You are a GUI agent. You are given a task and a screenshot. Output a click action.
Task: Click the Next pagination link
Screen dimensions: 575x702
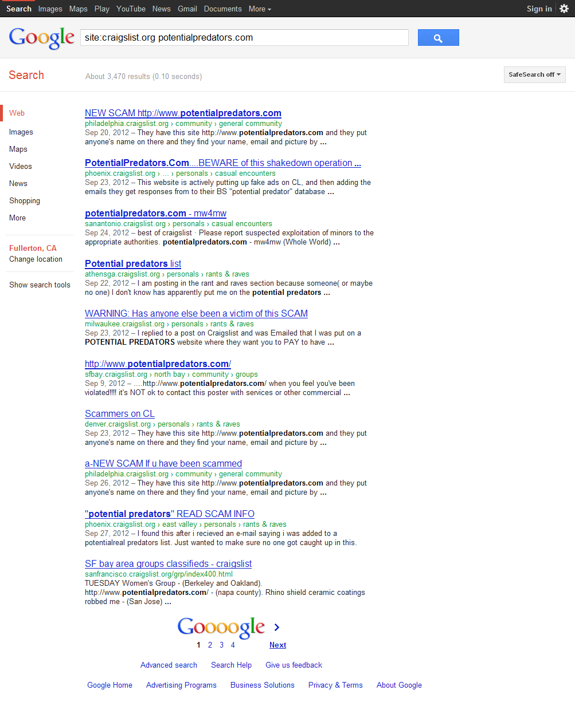[277, 645]
